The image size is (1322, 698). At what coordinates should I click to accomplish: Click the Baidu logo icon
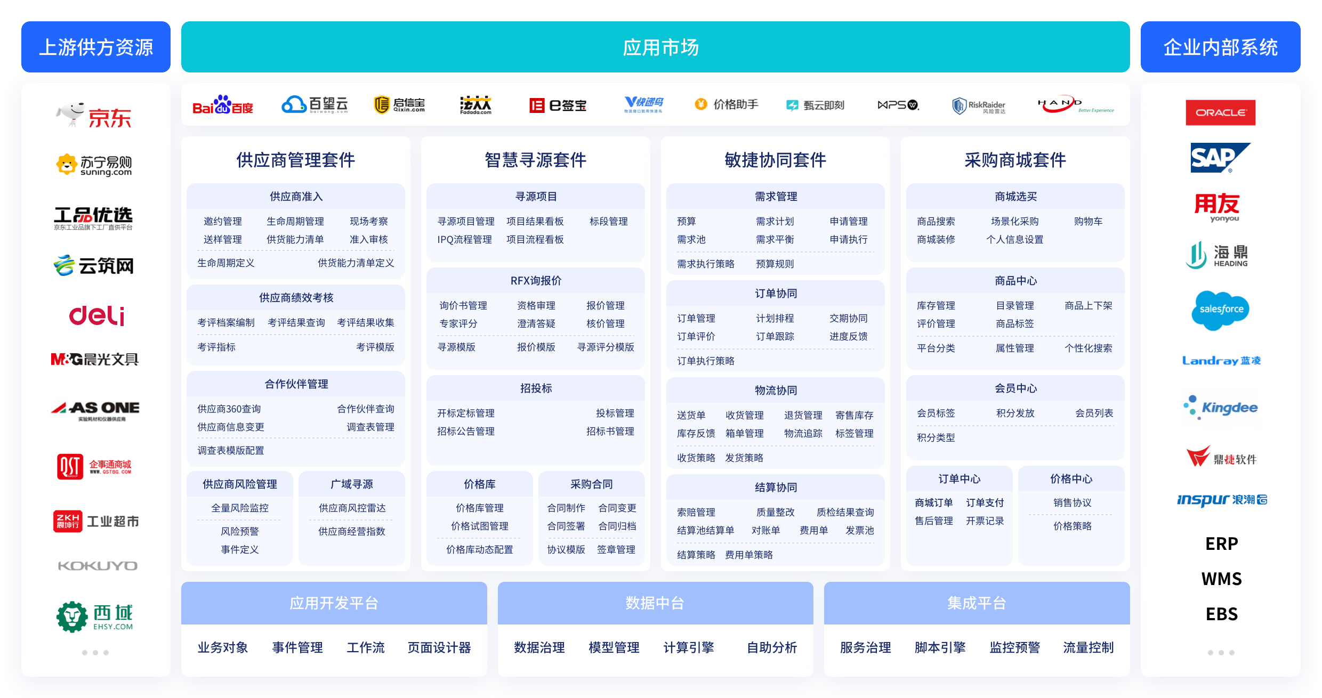222,105
